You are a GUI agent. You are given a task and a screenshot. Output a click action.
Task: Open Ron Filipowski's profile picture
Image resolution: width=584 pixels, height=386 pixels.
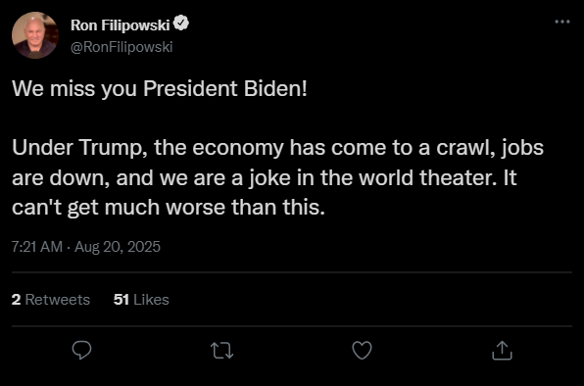(35, 35)
